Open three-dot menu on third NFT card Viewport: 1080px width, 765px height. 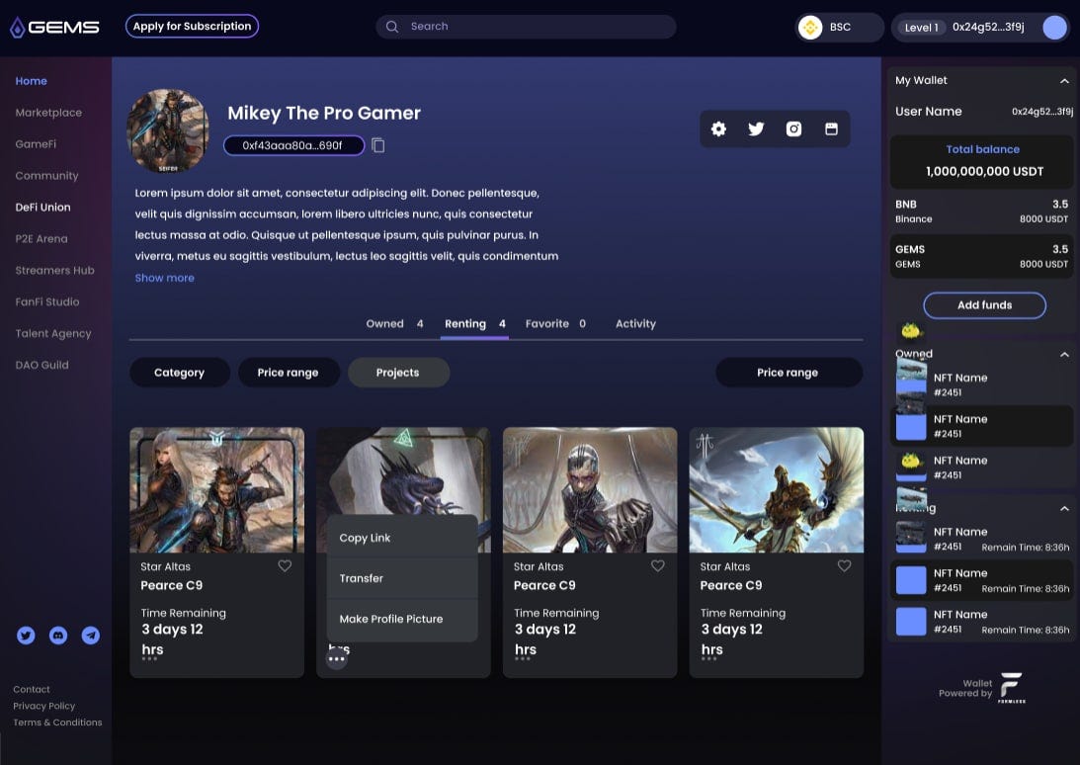pos(522,659)
